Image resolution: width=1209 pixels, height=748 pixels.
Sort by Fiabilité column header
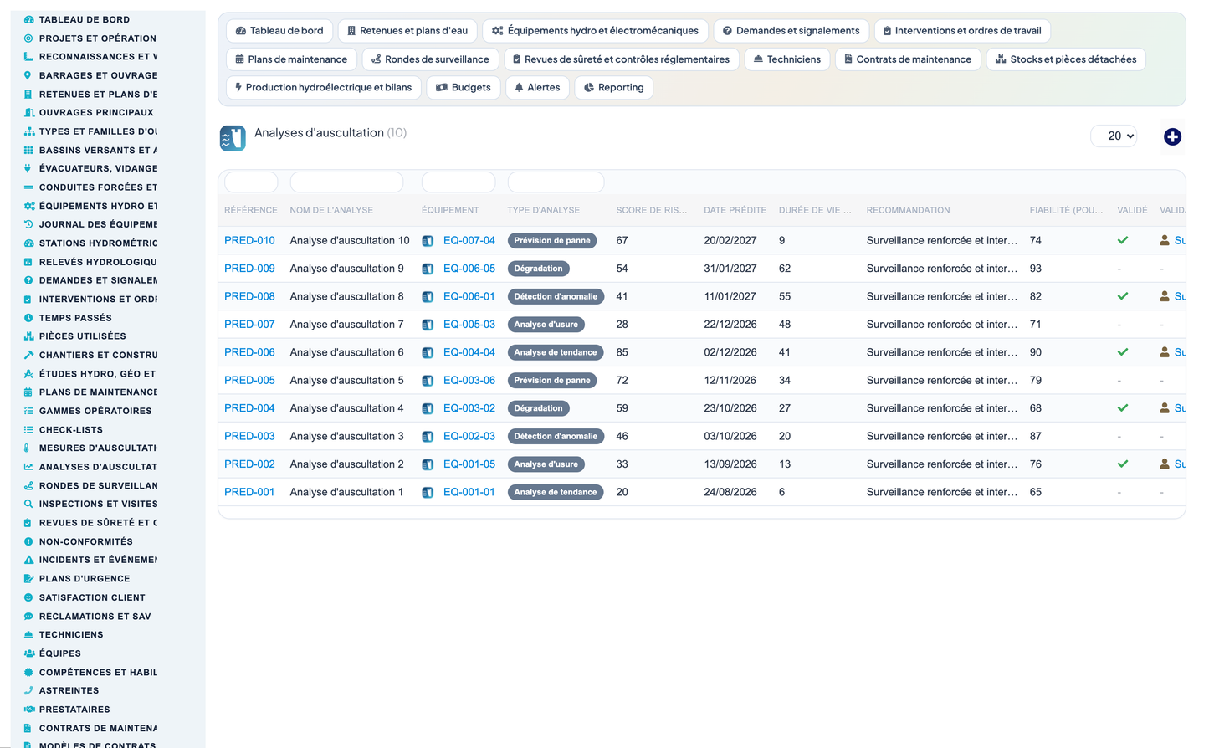pyautogui.click(x=1067, y=210)
